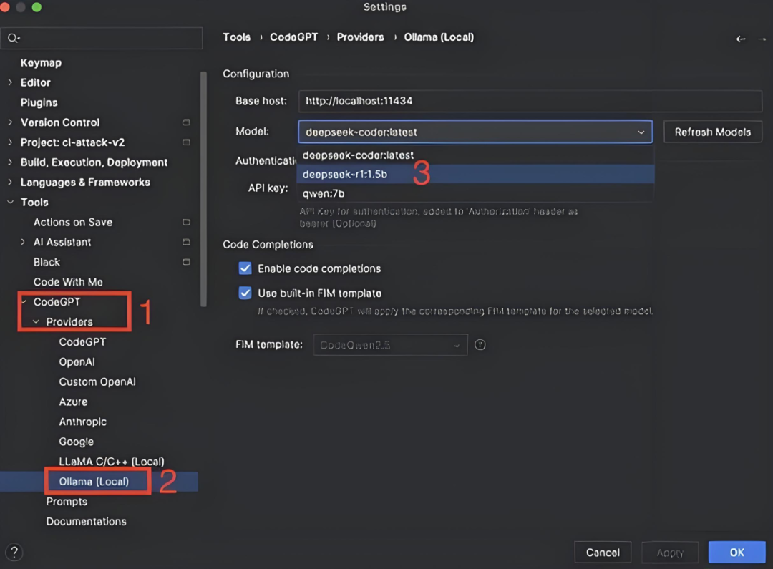Open the Plugins settings page

coord(39,102)
